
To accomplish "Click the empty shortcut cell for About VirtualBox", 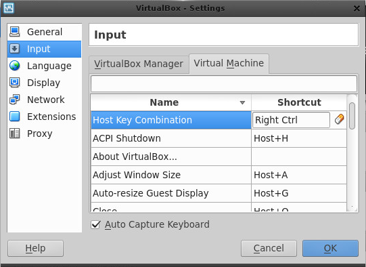I will coord(299,157).
